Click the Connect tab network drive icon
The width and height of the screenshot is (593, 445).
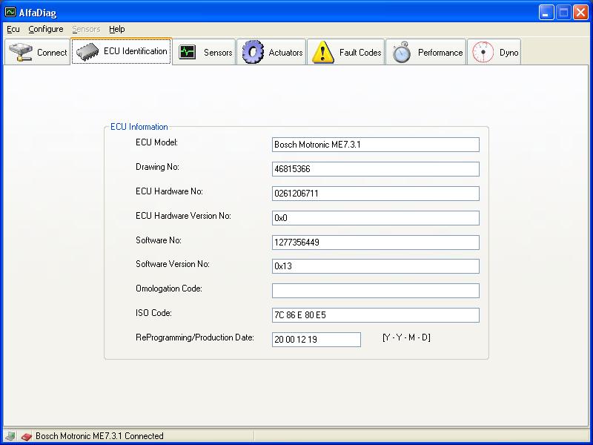pyautogui.click(x=21, y=52)
